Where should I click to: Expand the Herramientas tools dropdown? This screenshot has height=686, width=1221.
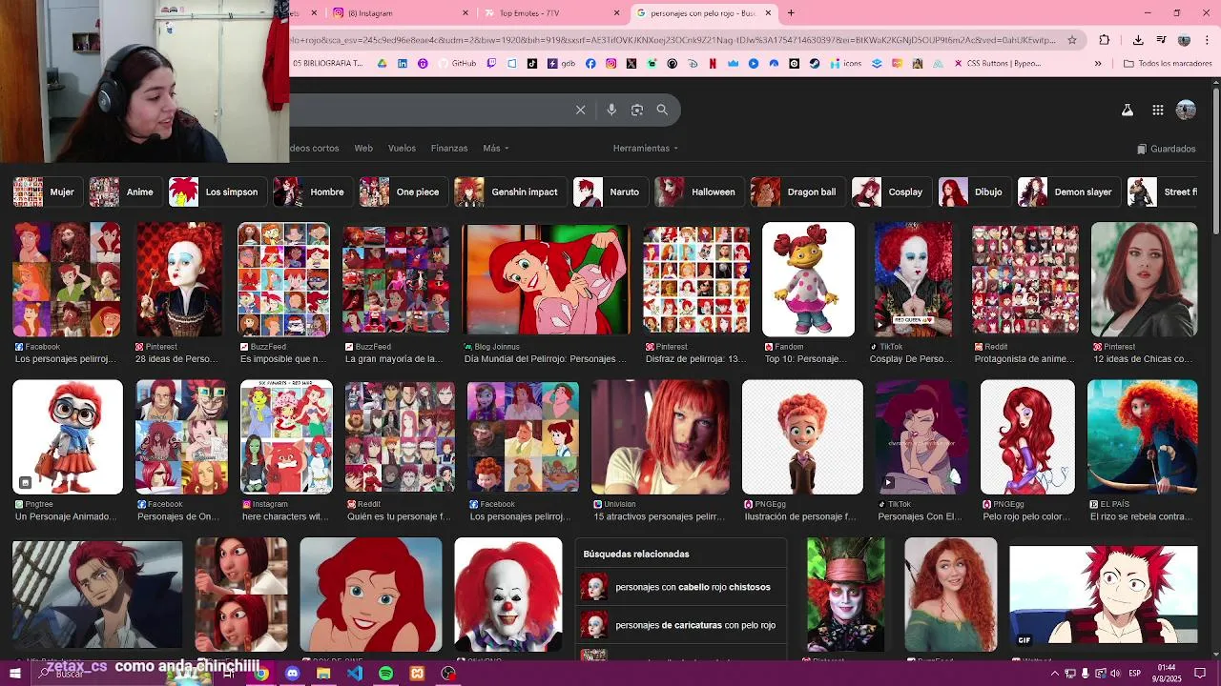pos(646,149)
